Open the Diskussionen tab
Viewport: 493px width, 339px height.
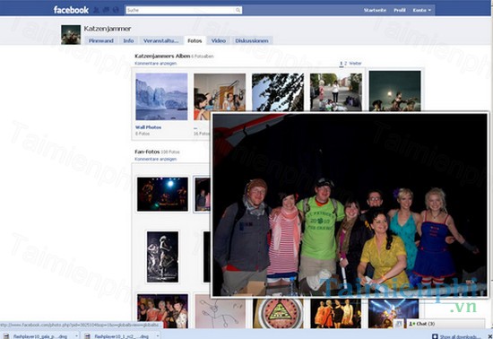[252, 40]
